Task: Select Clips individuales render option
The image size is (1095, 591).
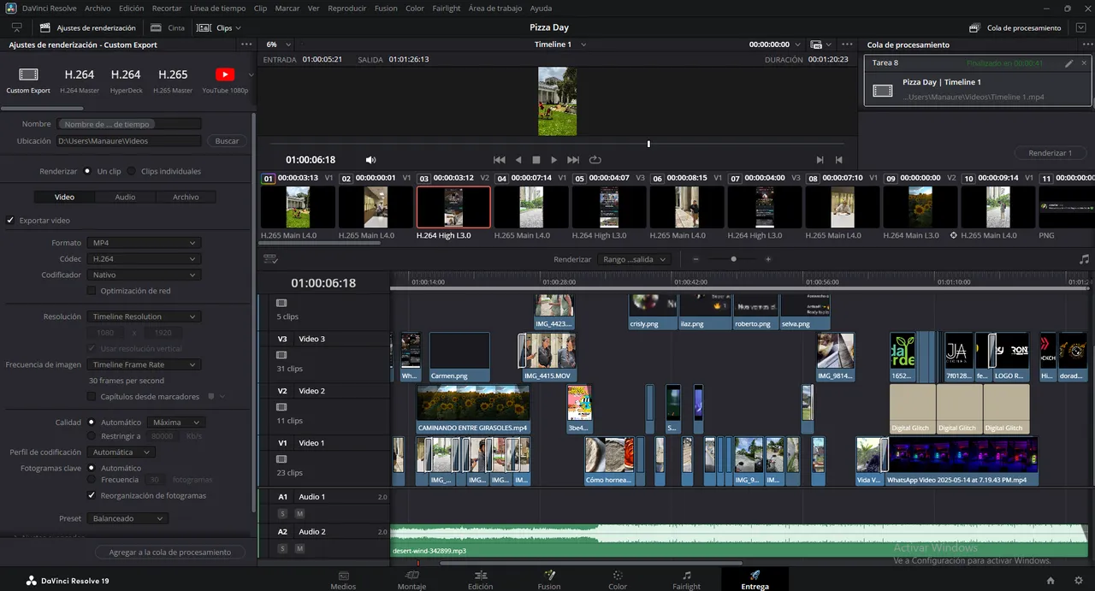Action: click(x=132, y=171)
